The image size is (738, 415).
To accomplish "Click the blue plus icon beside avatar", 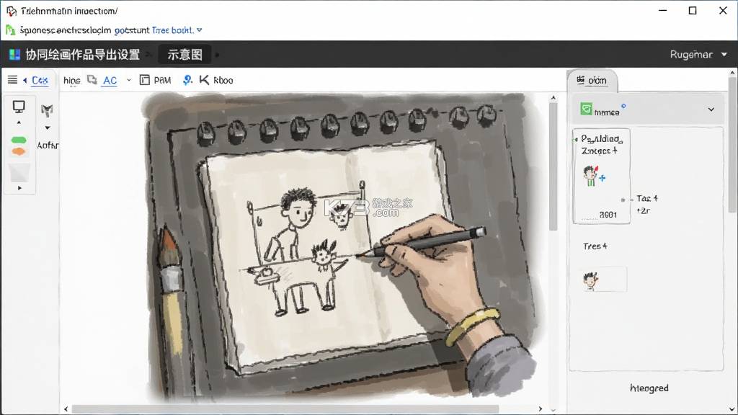I will click(603, 179).
